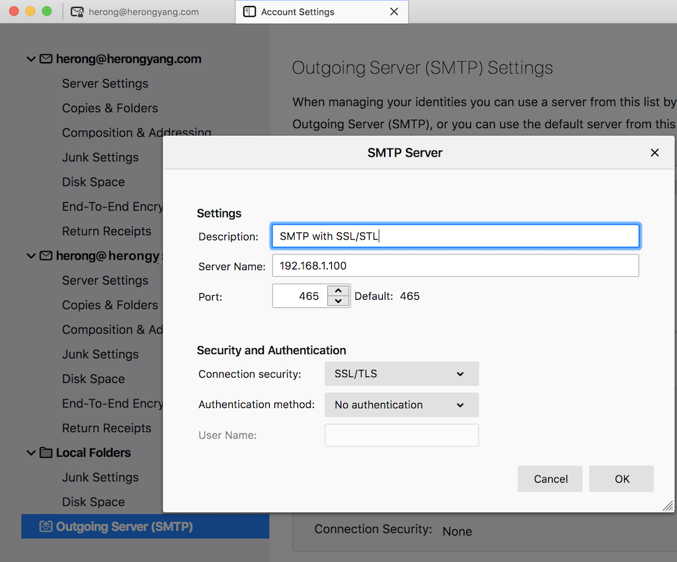This screenshot has width=677, height=562.
Task: Open Server Settings under the first account
Action: [x=104, y=83]
